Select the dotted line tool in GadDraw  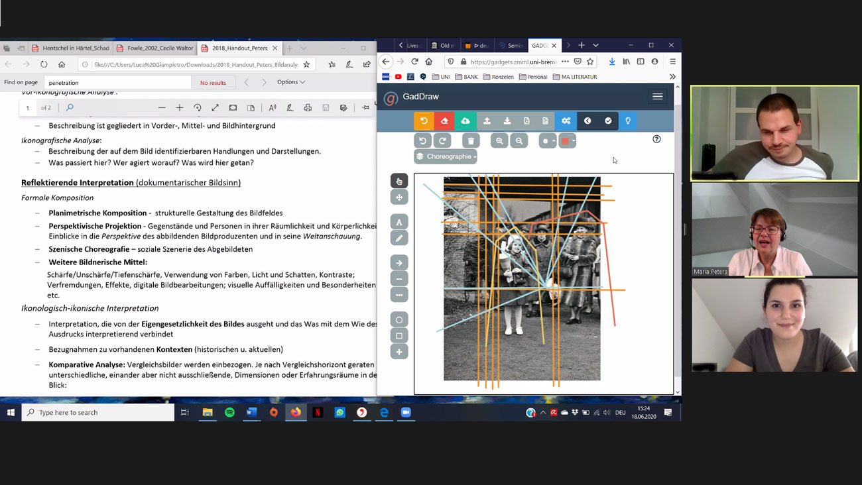point(399,294)
